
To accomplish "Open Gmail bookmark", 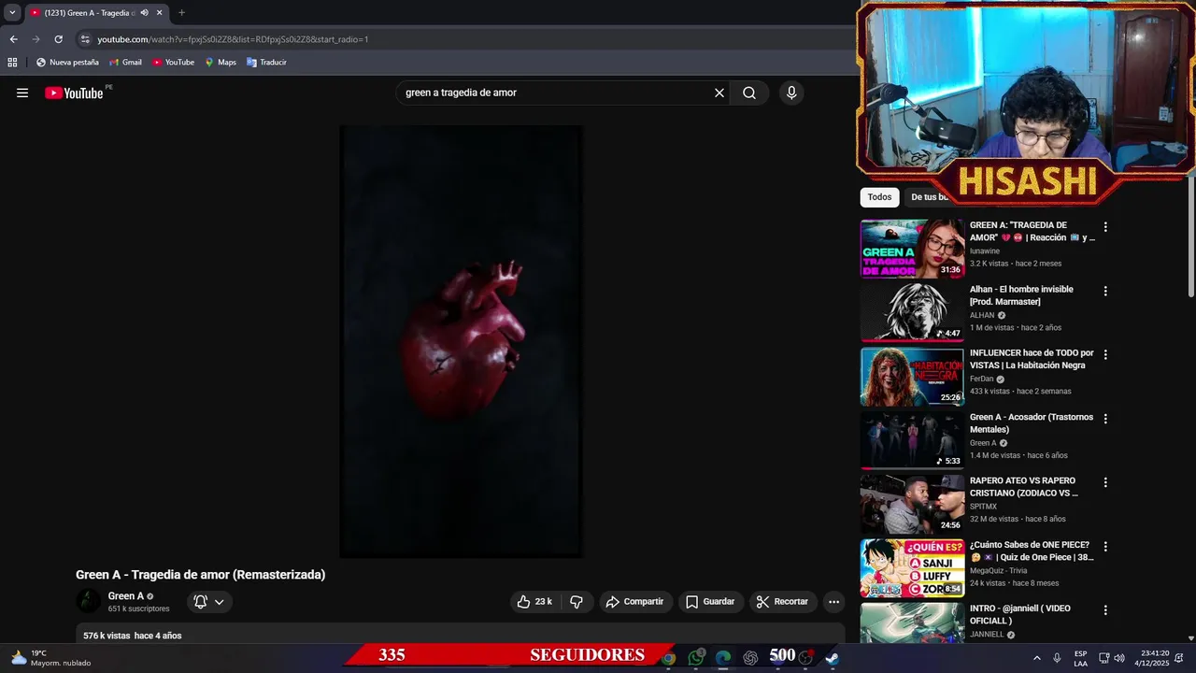I will (126, 63).
